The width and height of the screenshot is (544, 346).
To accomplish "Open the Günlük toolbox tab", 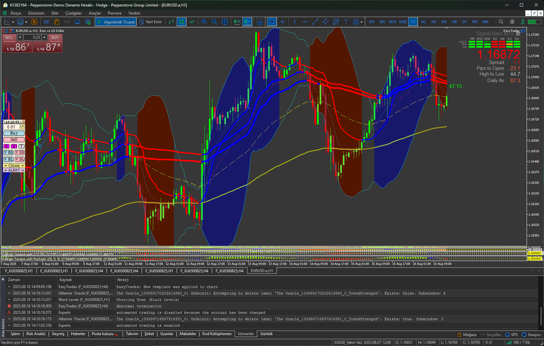I will coord(267,334).
